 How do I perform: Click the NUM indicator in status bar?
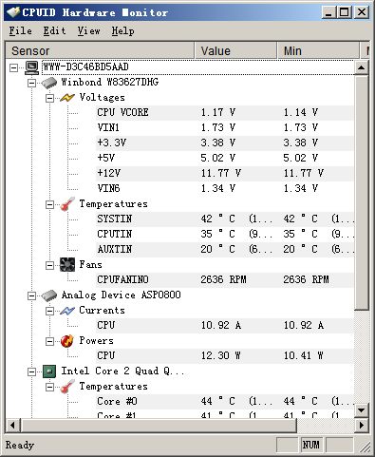pos(310,445)
